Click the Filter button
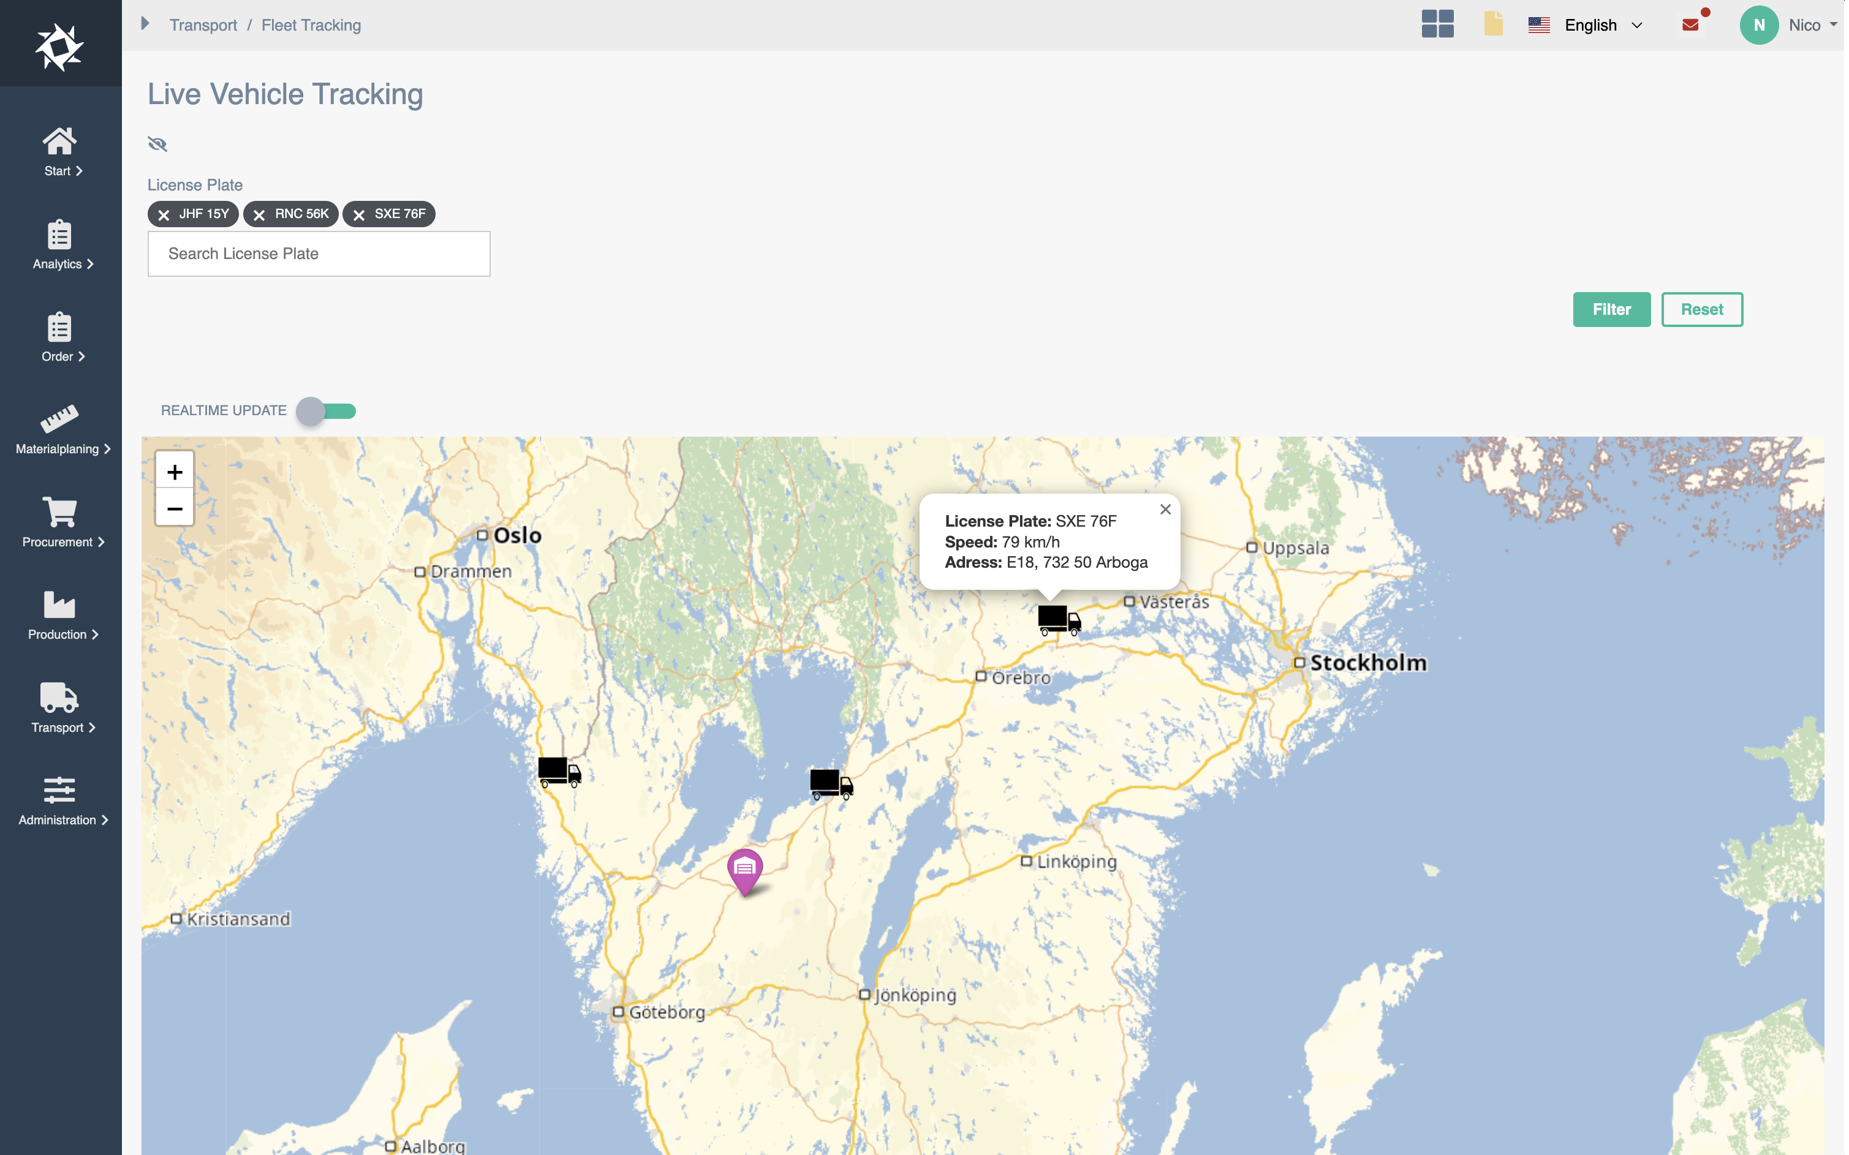Viewport: 1849px width, 1155px height. click(x=1611, y=309)
